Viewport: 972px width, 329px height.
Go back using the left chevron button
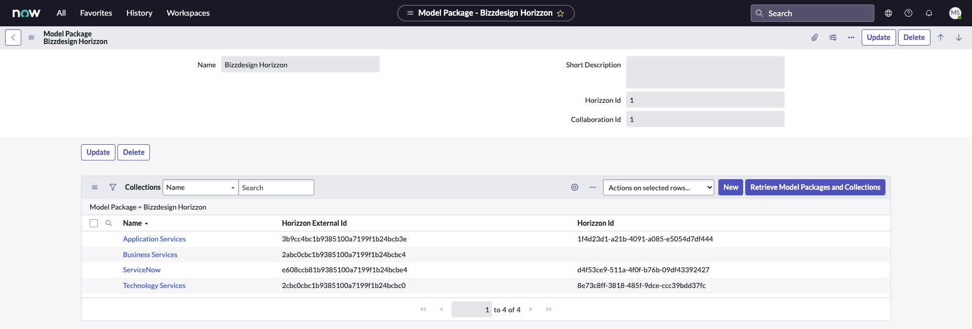pos(13,37)
